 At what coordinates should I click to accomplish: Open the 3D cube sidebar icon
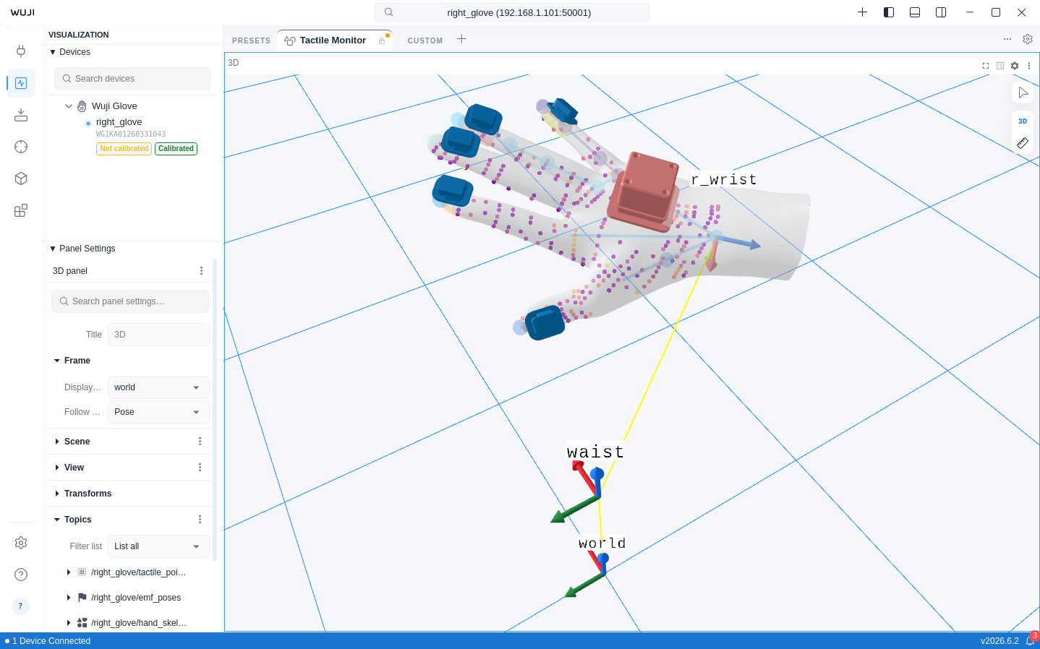tap(21, 179)
